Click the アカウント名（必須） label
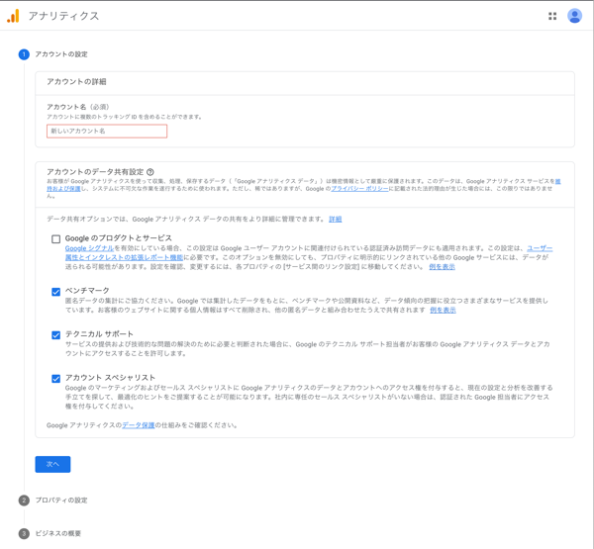Image resolution: width=594 pixels, height=549 pixels. [78, 107]
